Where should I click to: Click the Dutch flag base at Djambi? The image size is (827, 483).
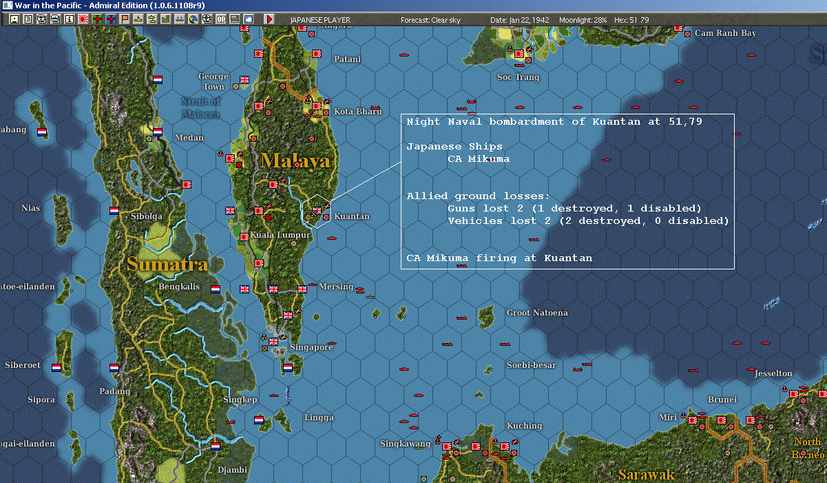pyautogui.click(x=216, y=446)
